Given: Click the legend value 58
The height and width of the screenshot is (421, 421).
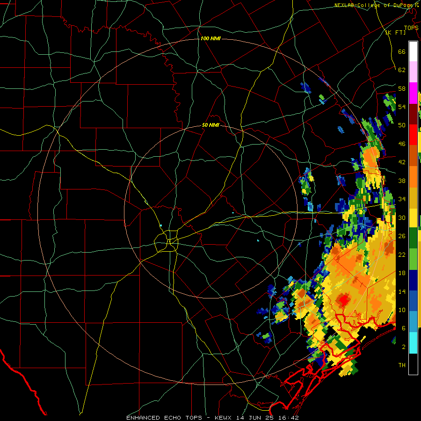Looking at the screenshot, I should pos(402,88).
